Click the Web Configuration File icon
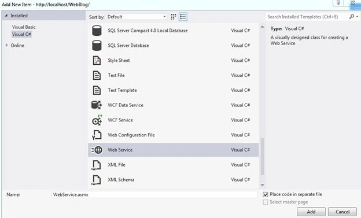361x218 pixels. pos(97,135)
